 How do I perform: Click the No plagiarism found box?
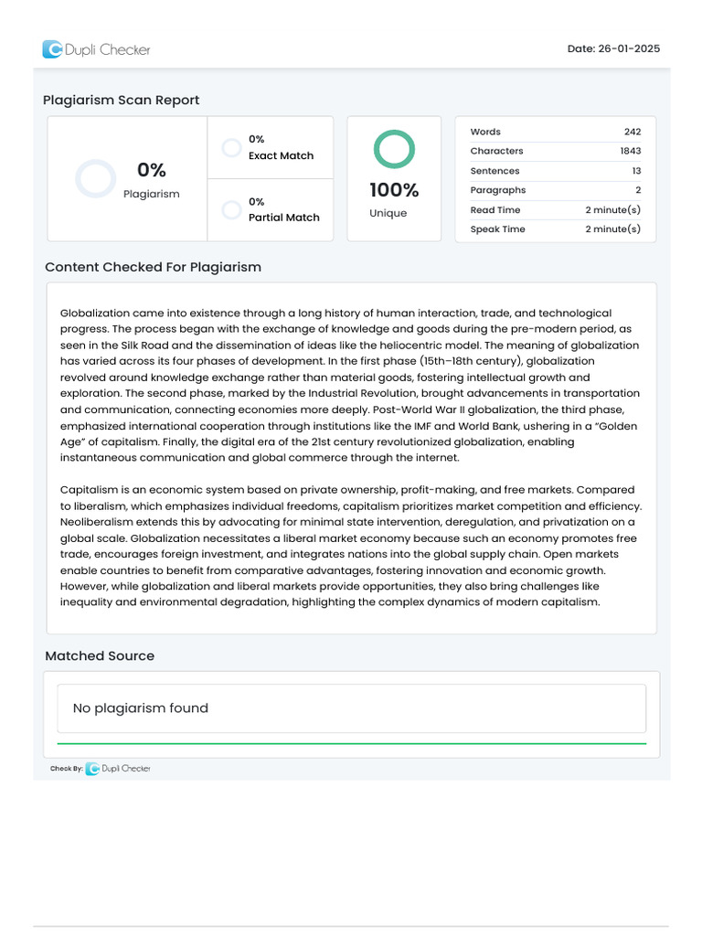coord(351,708)
